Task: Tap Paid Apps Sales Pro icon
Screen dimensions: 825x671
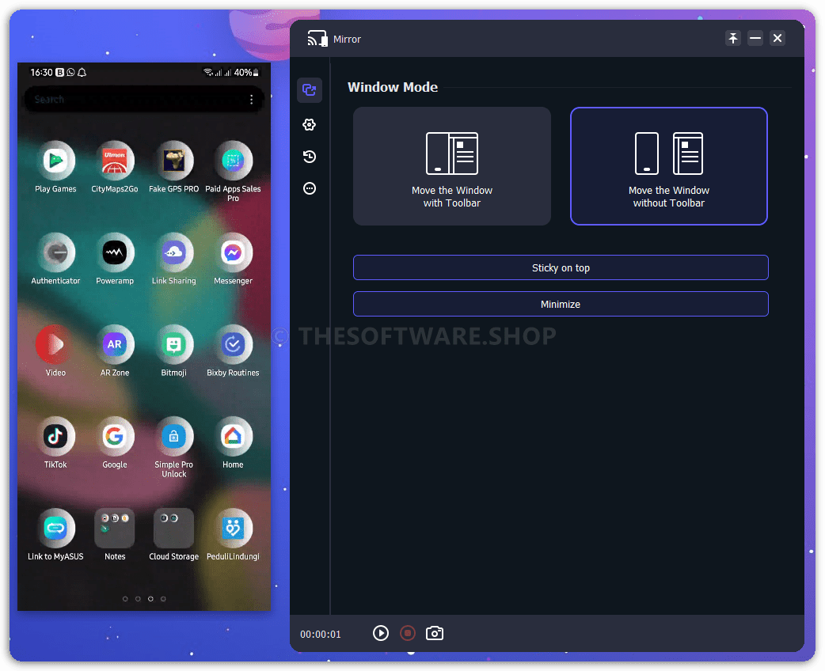Action: coord(233,161)
